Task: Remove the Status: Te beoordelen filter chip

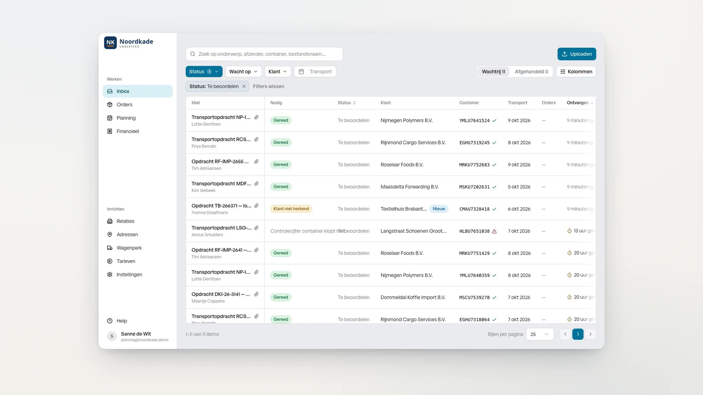Action: coord(244,86)
